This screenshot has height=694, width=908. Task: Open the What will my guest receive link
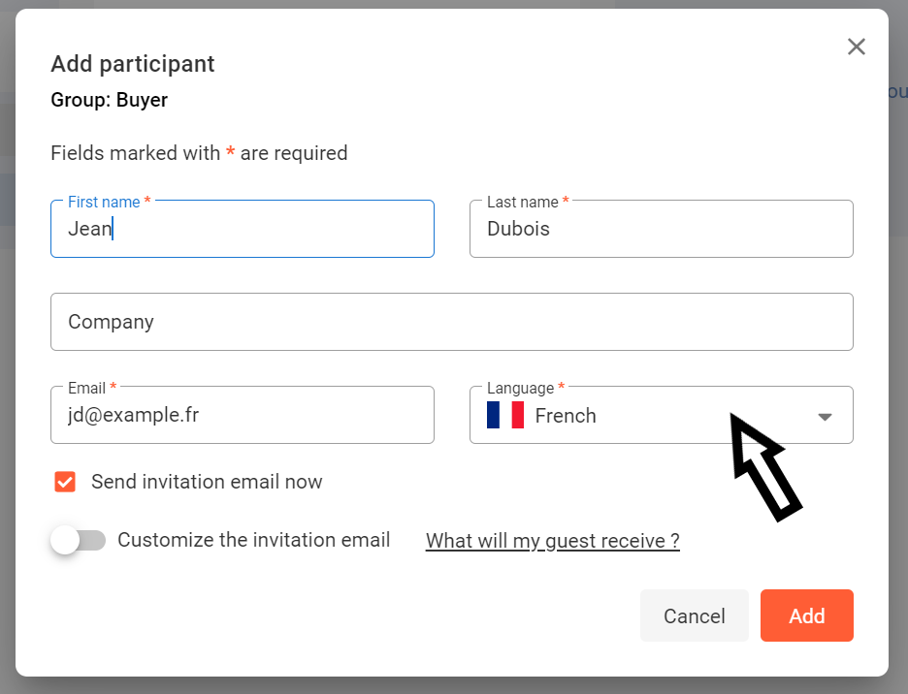click(552, 541)
